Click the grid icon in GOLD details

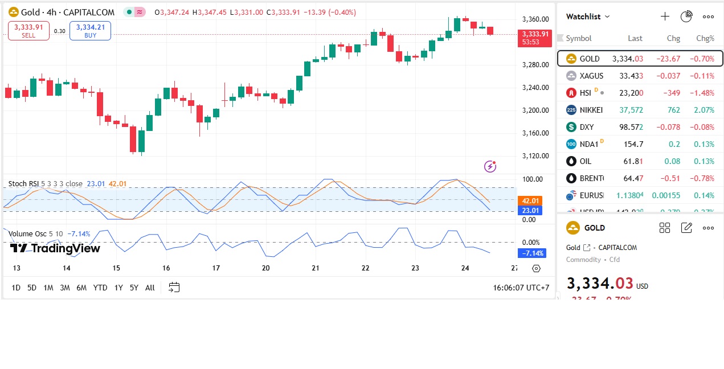click(665, 228)
